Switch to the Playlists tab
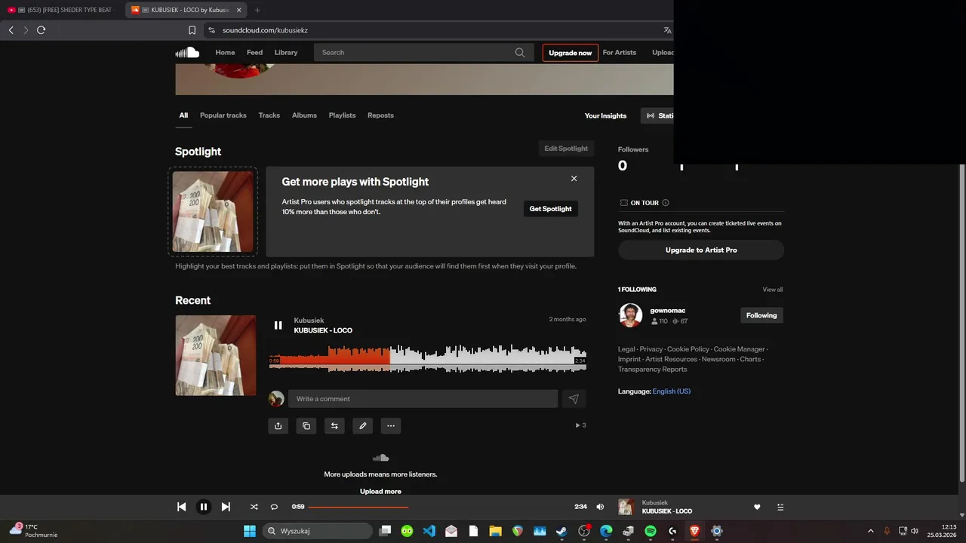 (x=342, y=115)
